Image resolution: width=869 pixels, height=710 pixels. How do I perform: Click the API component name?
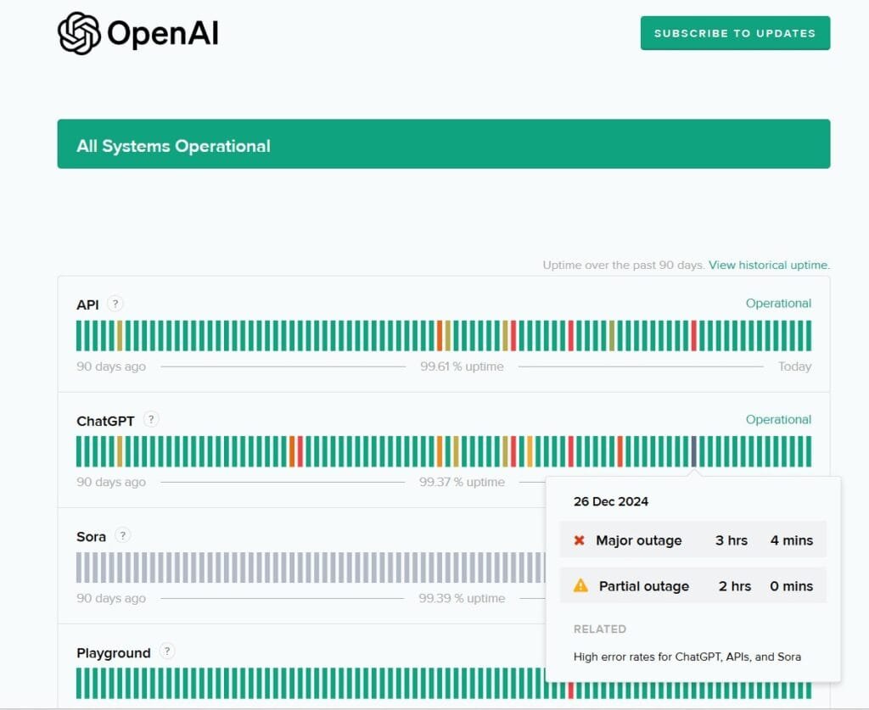tap(87, 305)
